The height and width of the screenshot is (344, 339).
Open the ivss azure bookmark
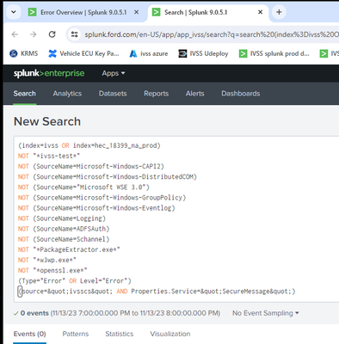point(149,53)
